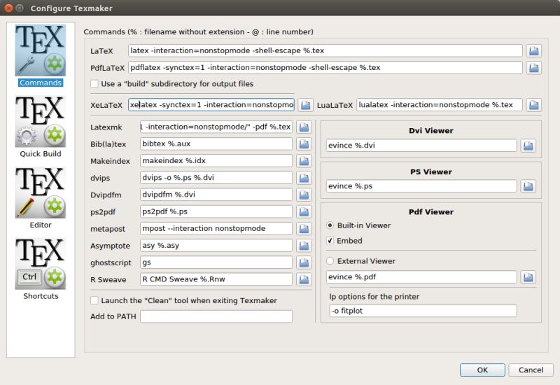Click the dvipdfm %.dvi field
Screen dimensions: 560x385
[x=216, y=195]
